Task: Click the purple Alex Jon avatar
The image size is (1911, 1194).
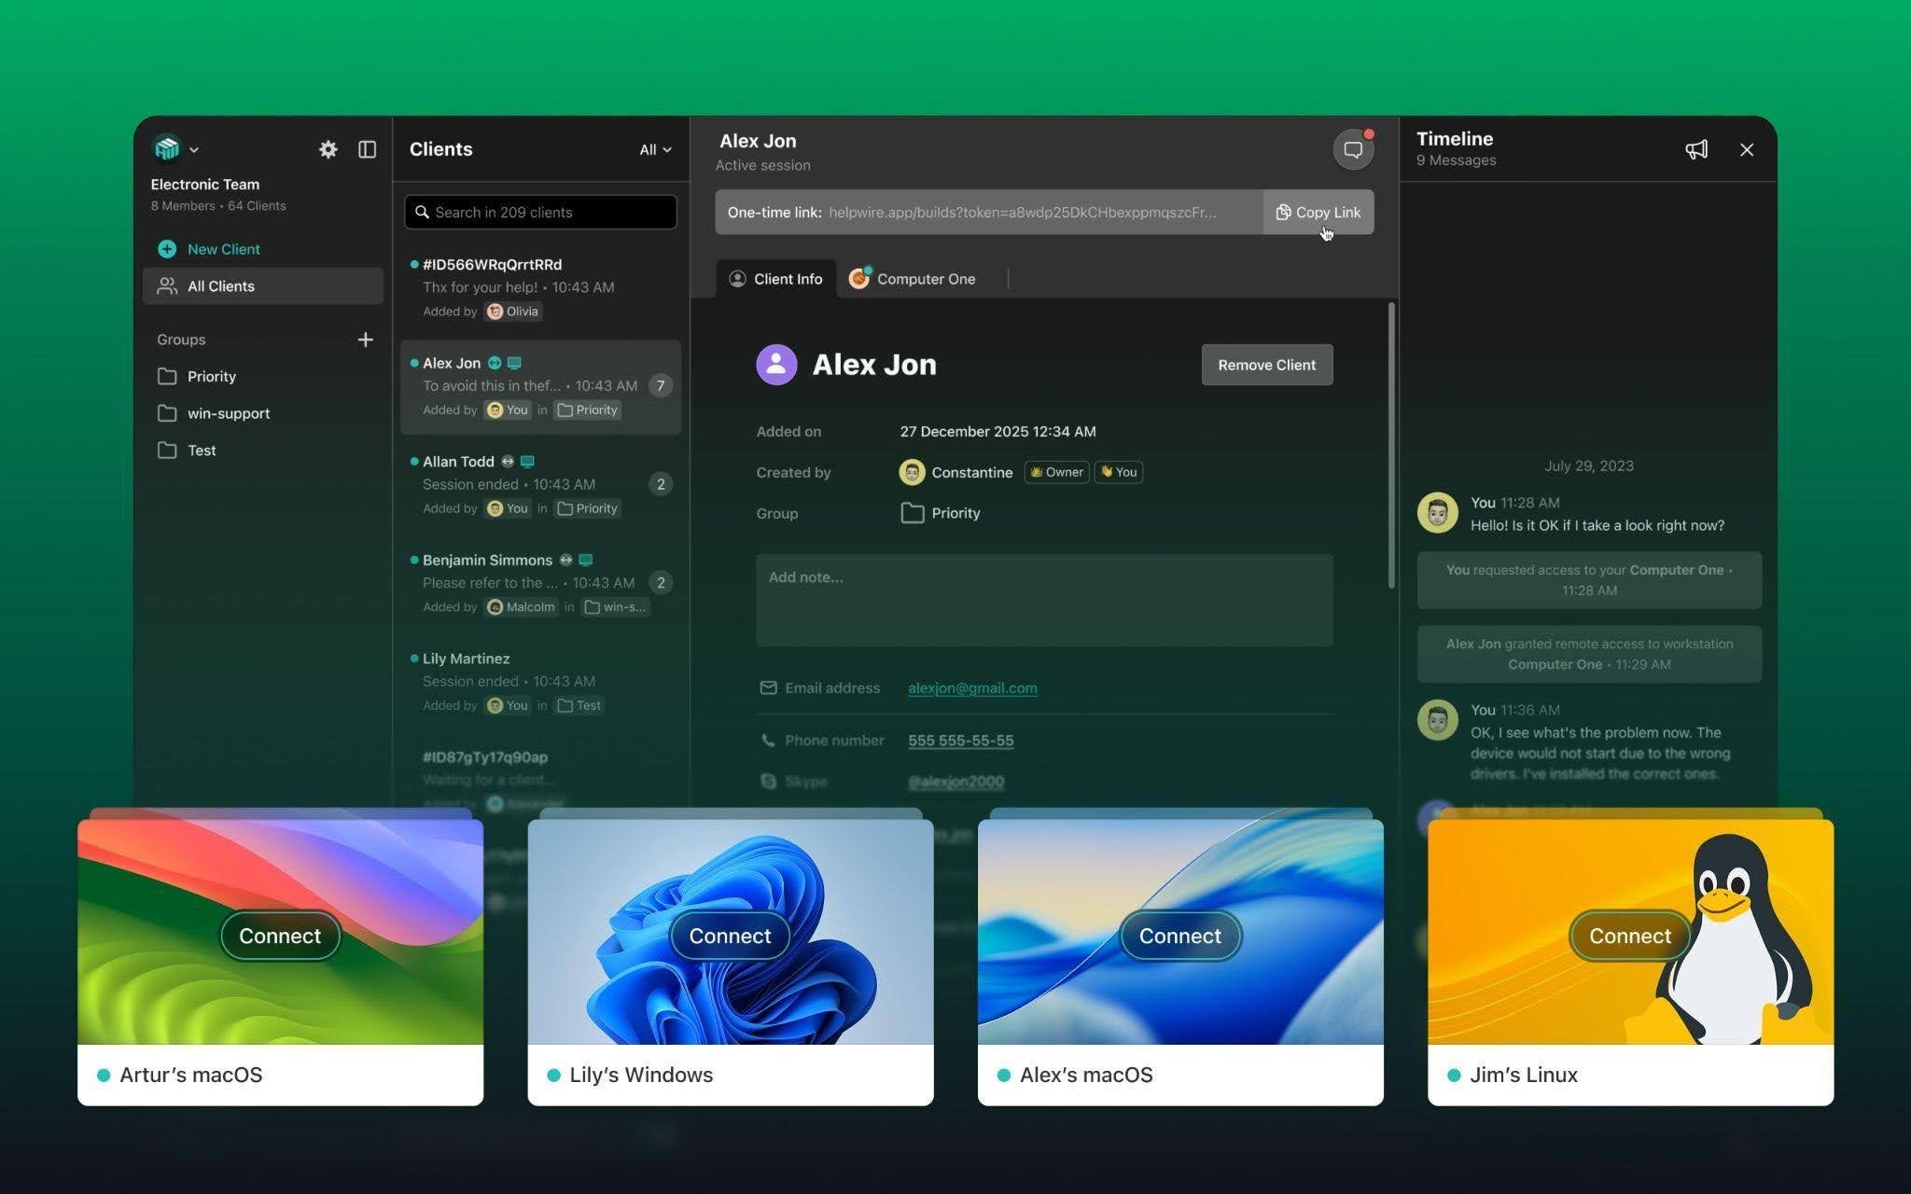Action: click(776, 365)
